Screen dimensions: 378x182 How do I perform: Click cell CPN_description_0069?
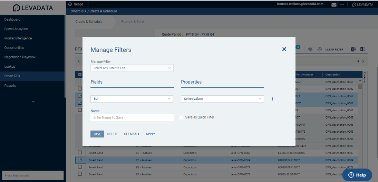(x=339, y=160)
